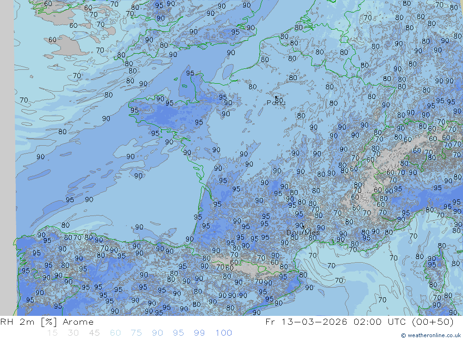Open the weatheronline.co.uk copyright link

(x=431, y=335)
